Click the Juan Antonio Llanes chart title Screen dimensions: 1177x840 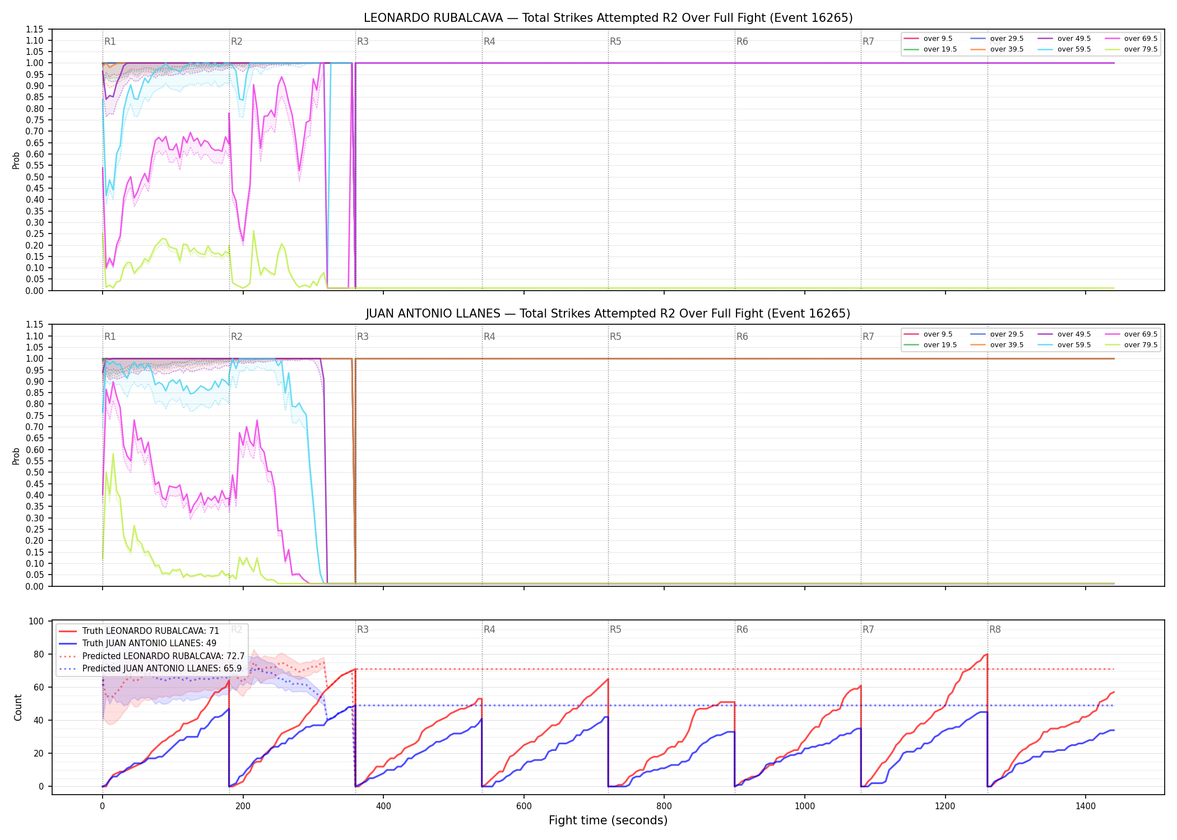608,314
